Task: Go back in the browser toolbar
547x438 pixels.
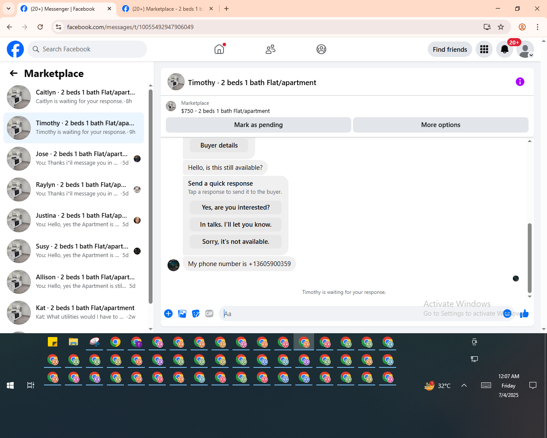Action: (9, 27)
